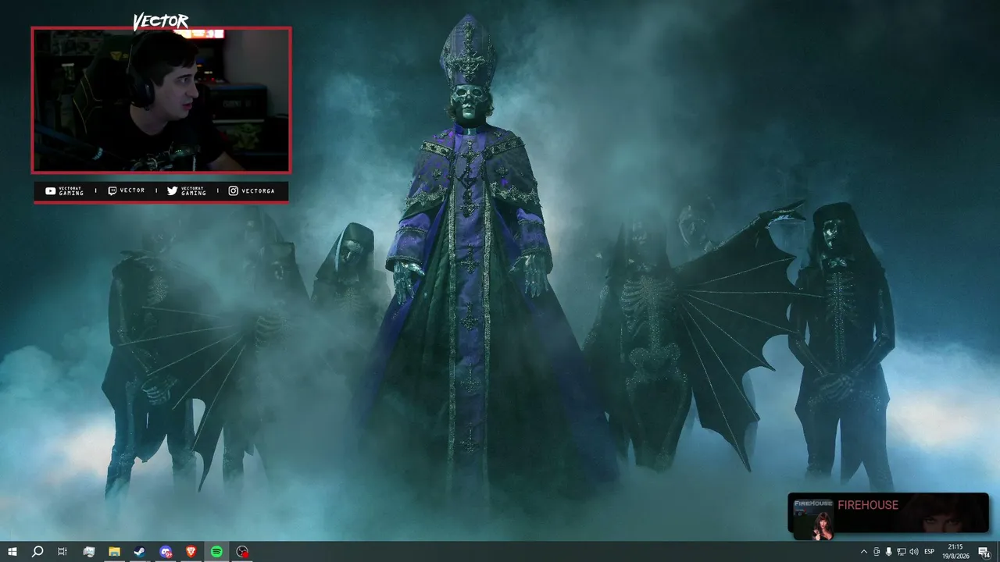Click the Meet Now camera tray icon
1000x562 pixels.
point(877,552)
